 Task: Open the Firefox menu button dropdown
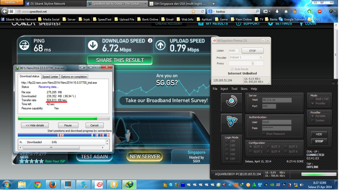pyautogui.click(x=12, y=2)
